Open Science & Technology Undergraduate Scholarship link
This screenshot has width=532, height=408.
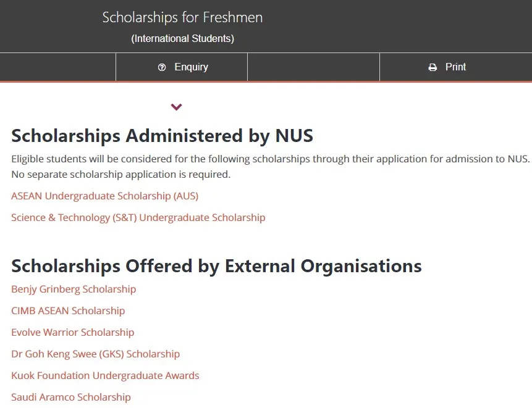[138, 217]
